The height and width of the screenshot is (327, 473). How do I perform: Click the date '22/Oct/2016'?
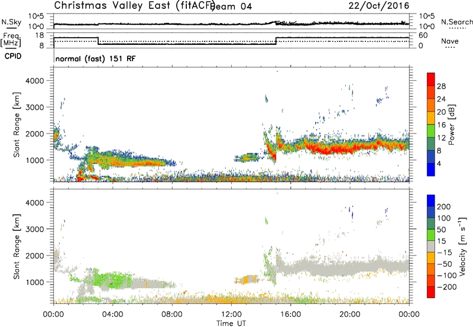pyautogui.click(x=379, y=6)
